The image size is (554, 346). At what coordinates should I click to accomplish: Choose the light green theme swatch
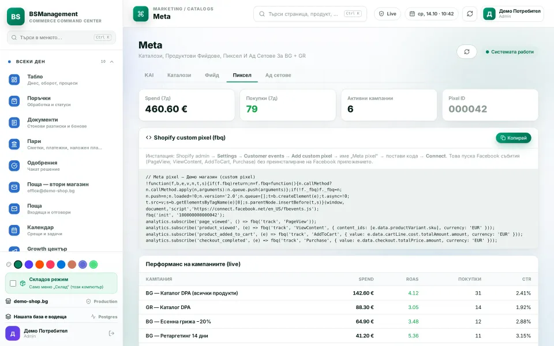point(93,265)
